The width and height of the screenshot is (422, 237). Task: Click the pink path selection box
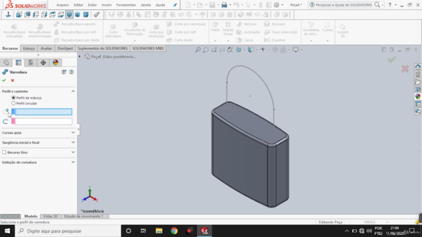(44, 121)
